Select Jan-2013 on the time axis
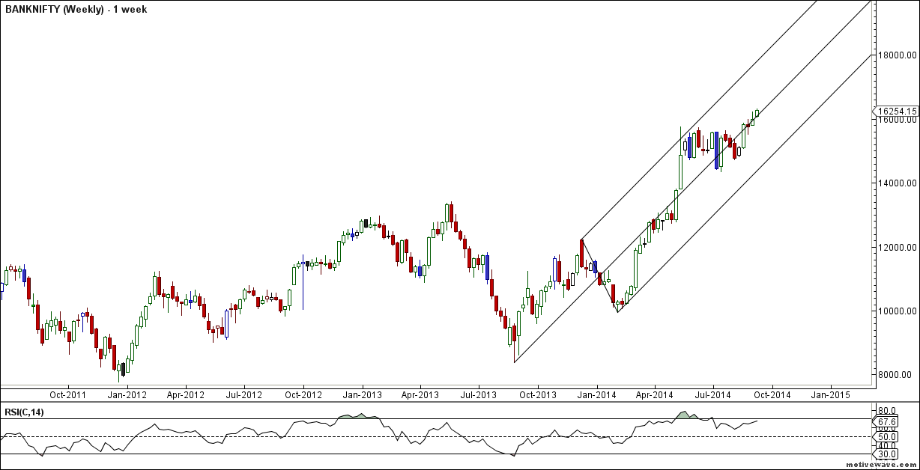Viewport: 920px width, 470px height. click(362, 394)
